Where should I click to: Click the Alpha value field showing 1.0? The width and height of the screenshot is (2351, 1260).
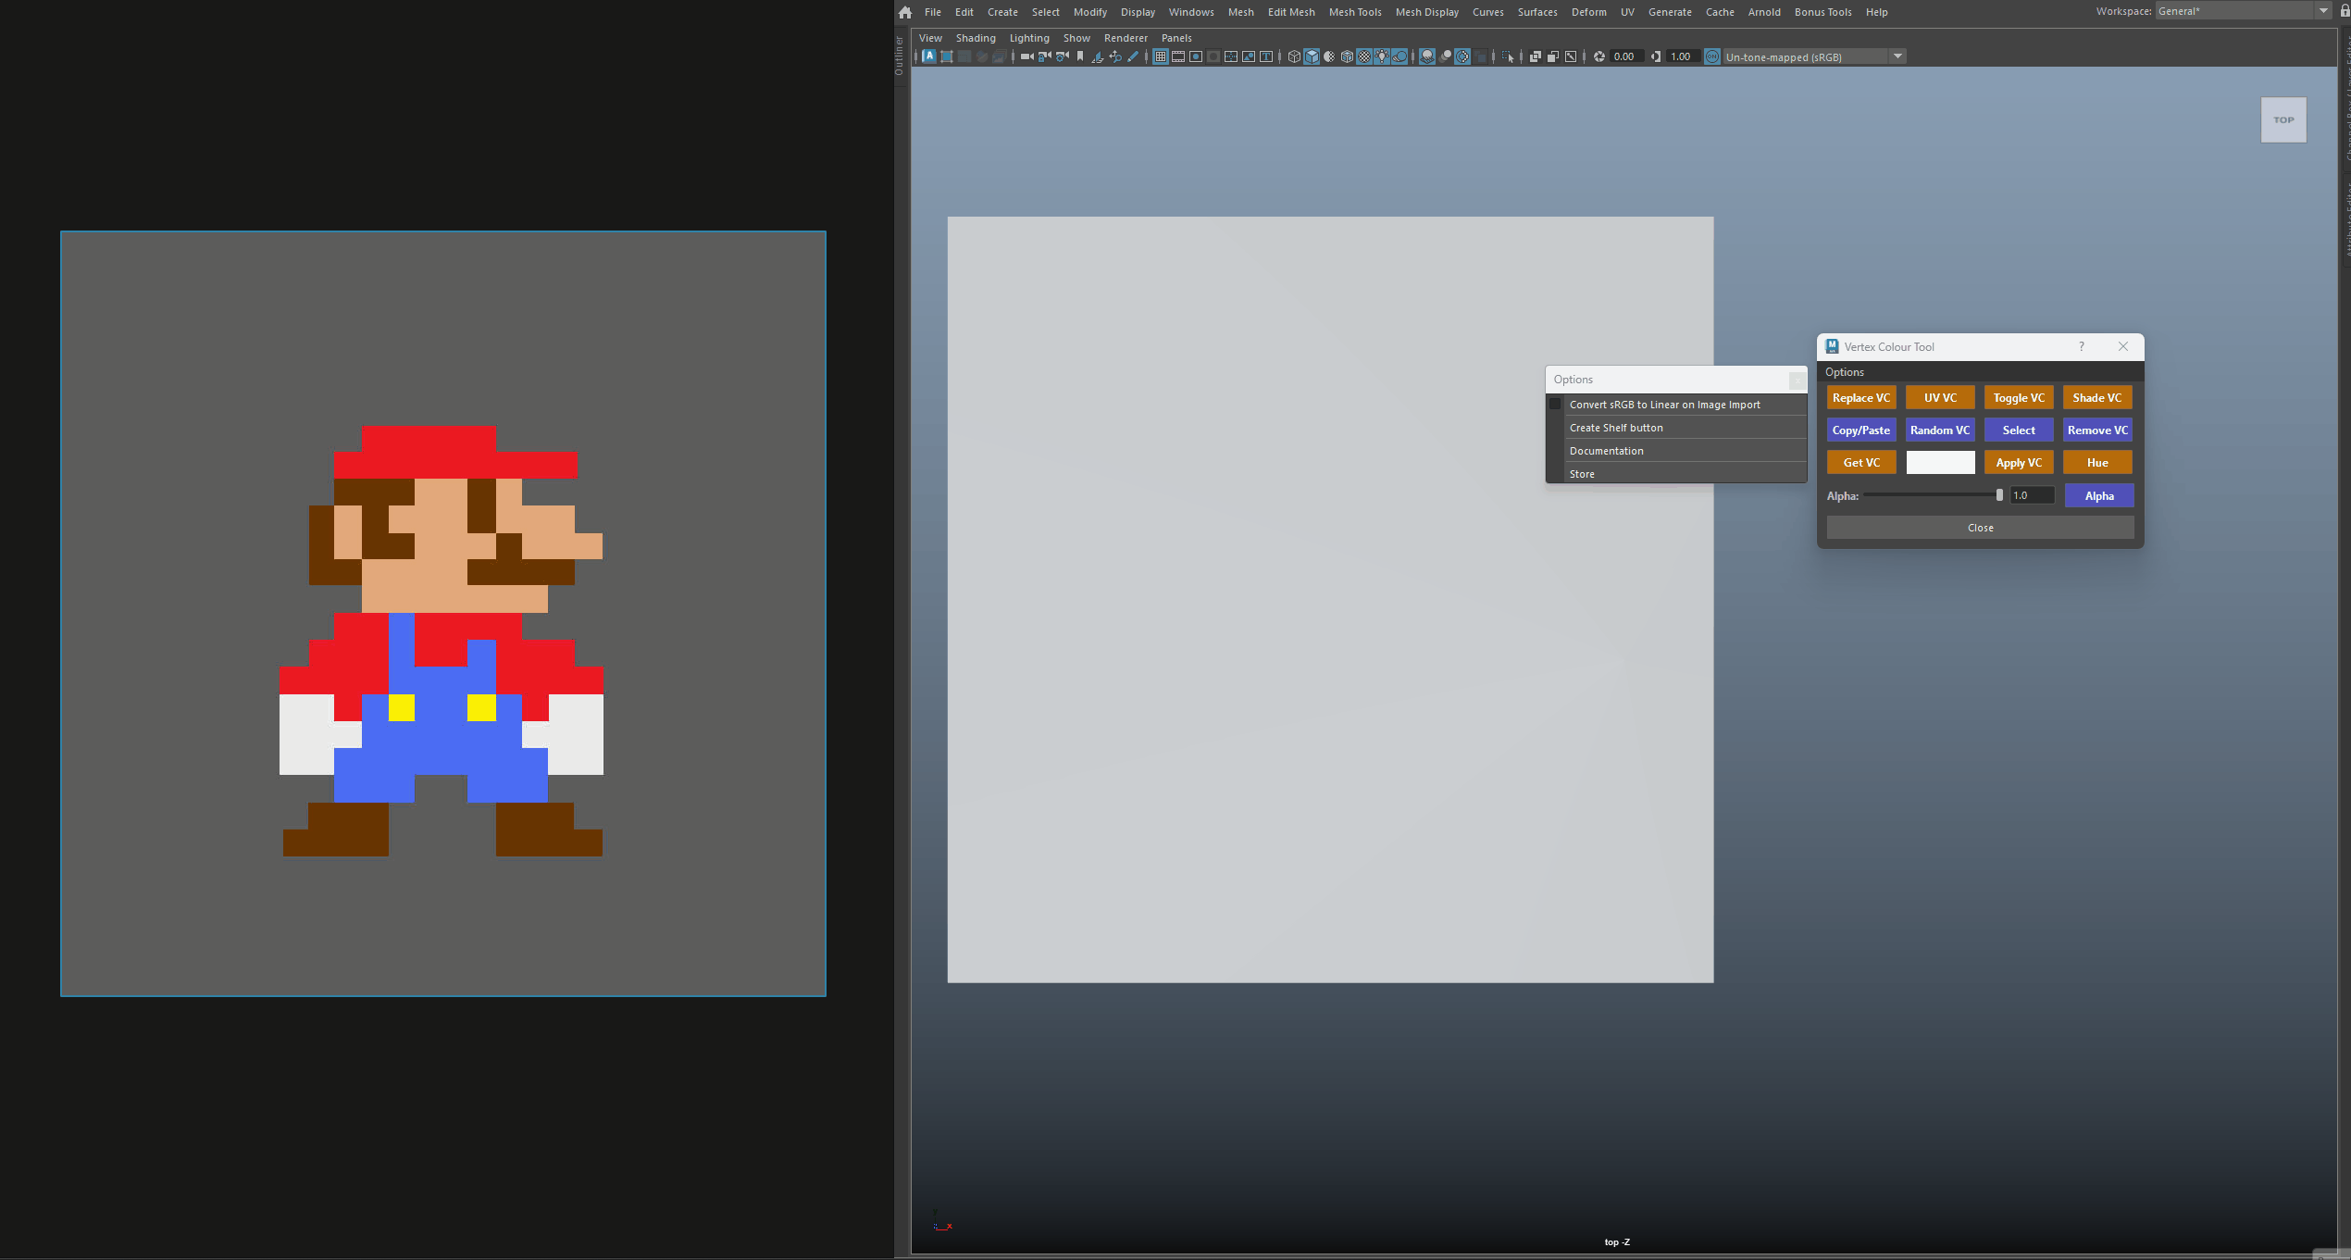click(x=2032, y=495)
